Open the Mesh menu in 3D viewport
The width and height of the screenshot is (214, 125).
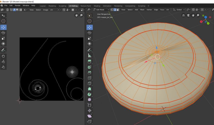[x=142, y=10]
